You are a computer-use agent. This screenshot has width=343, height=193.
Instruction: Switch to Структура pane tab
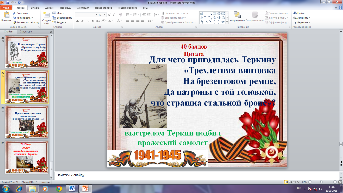click(x=26, y=32)
